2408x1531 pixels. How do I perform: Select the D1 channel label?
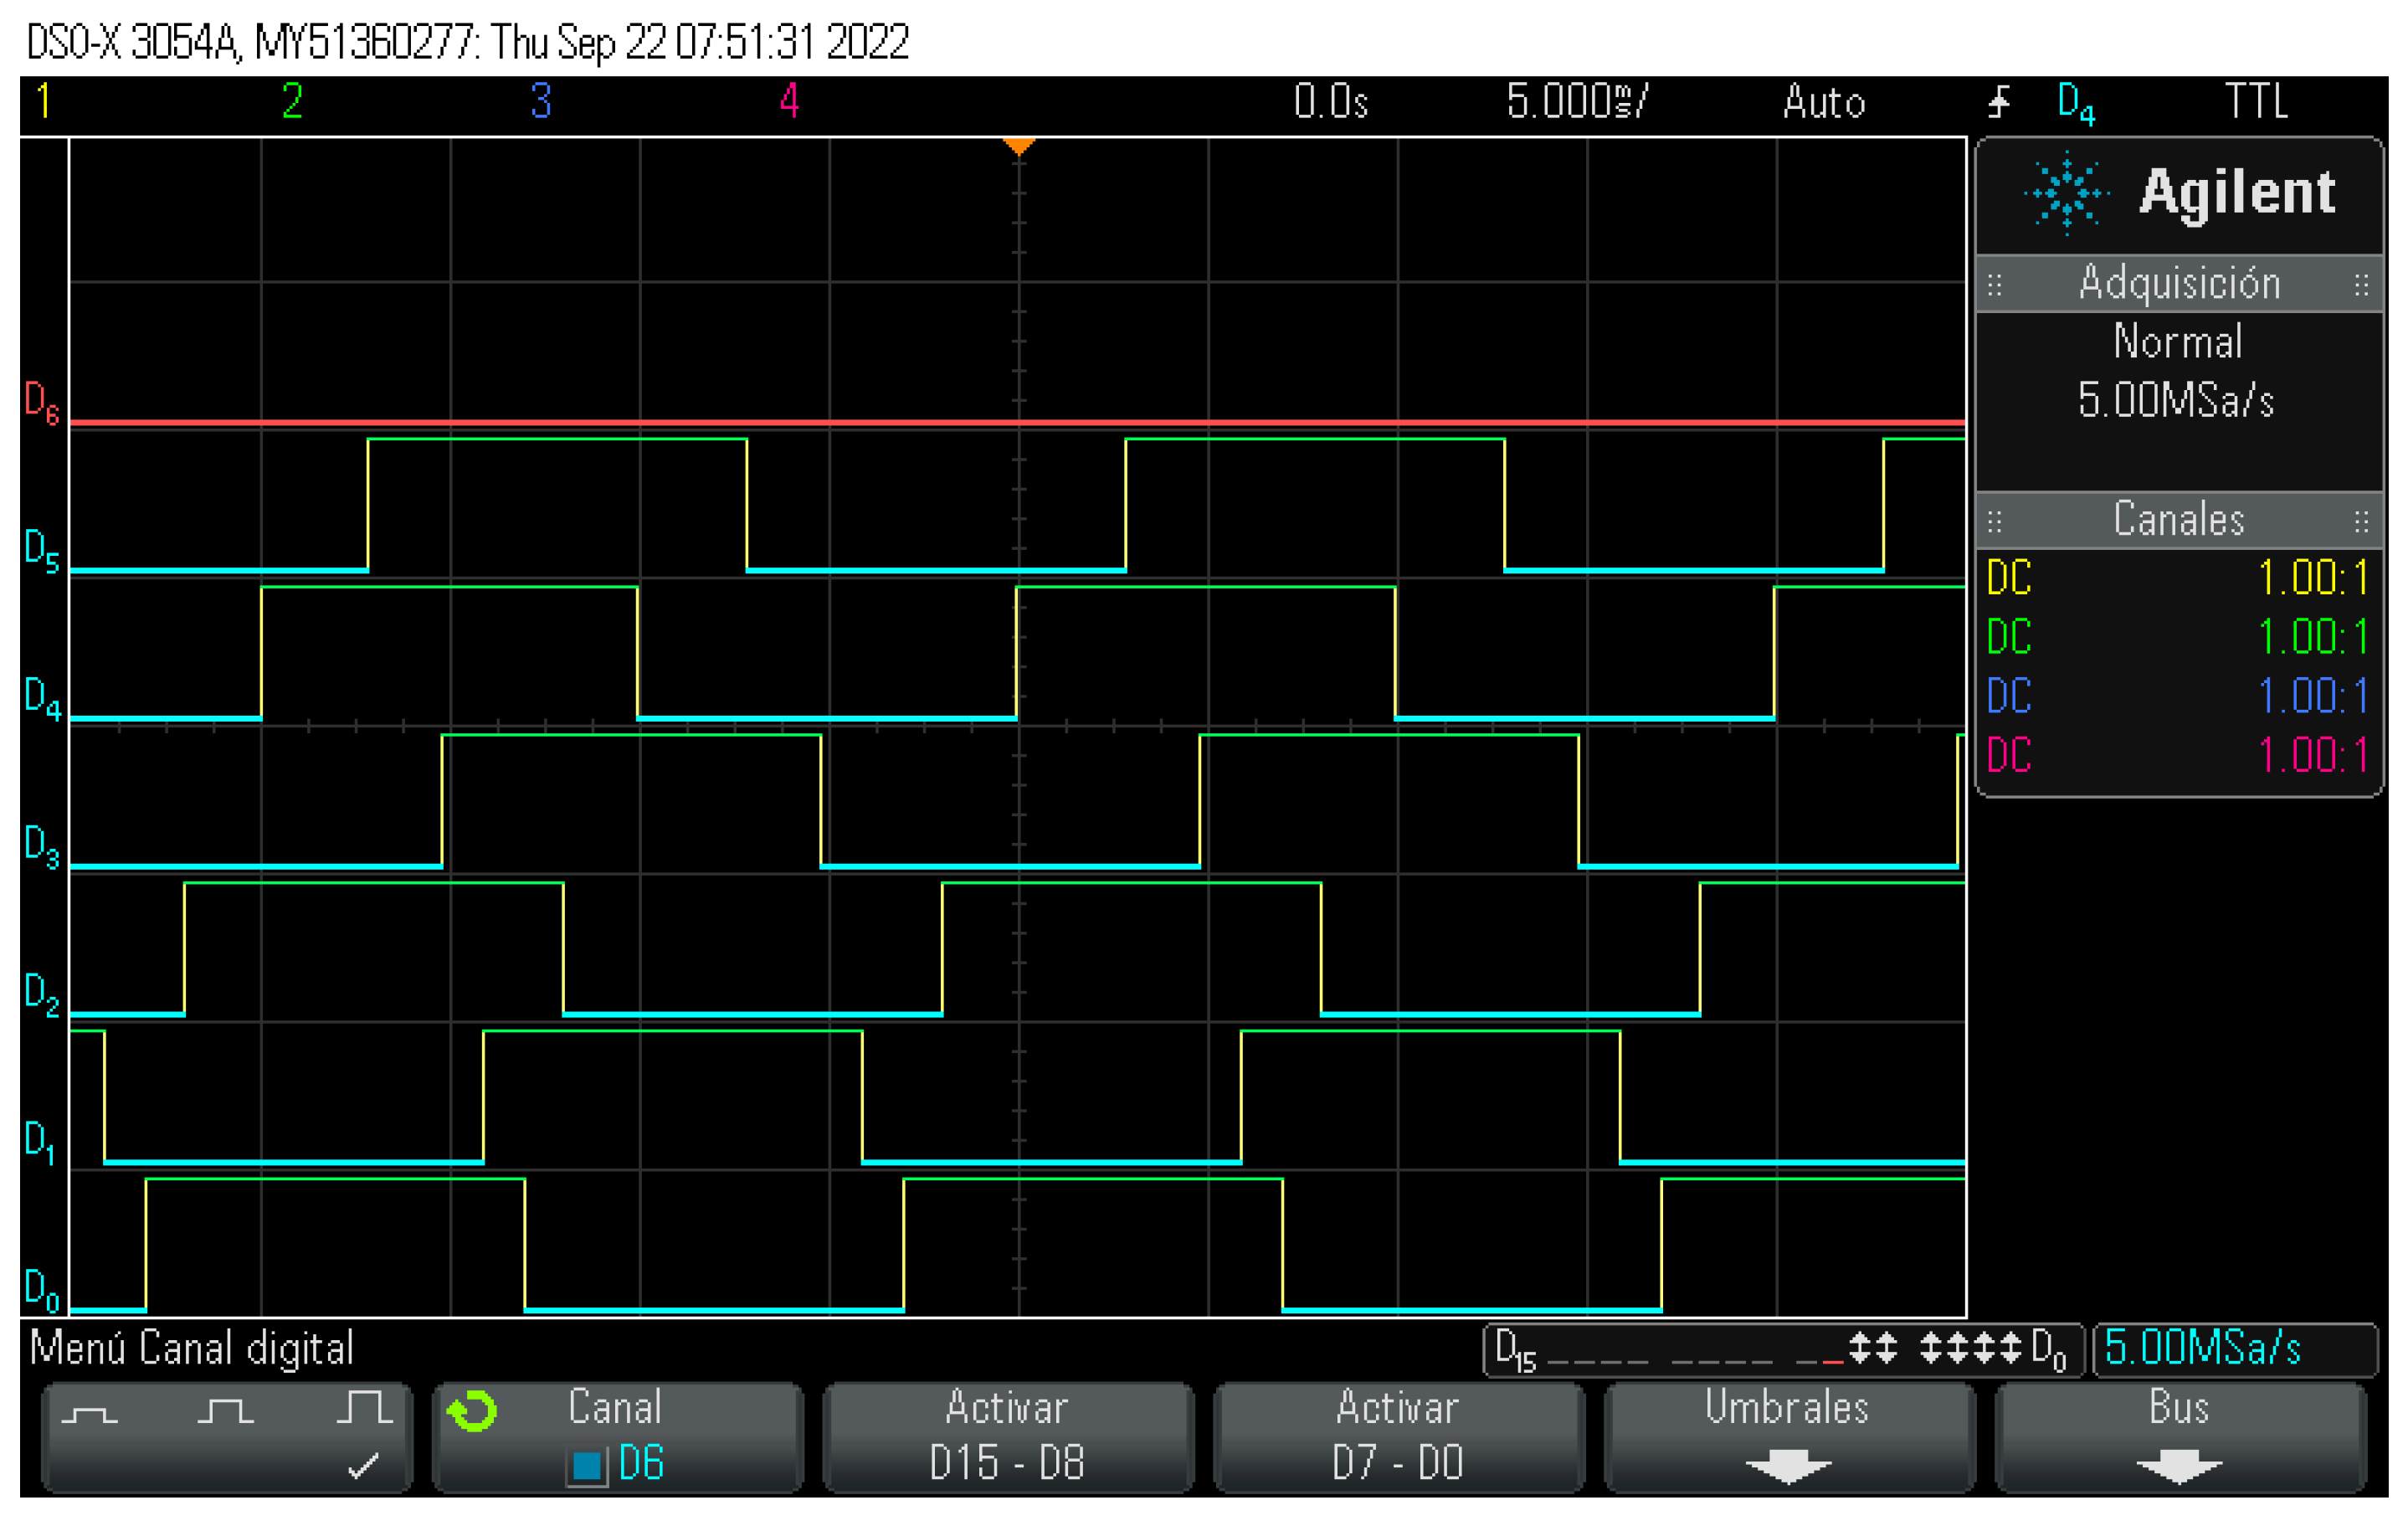(x=40, y=1142)
